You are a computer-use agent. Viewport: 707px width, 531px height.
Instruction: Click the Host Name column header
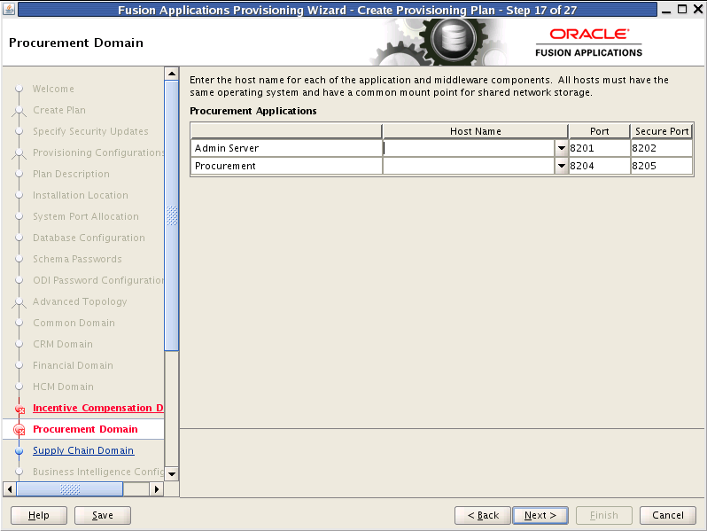pyautogui.click(x=475, y=131)
